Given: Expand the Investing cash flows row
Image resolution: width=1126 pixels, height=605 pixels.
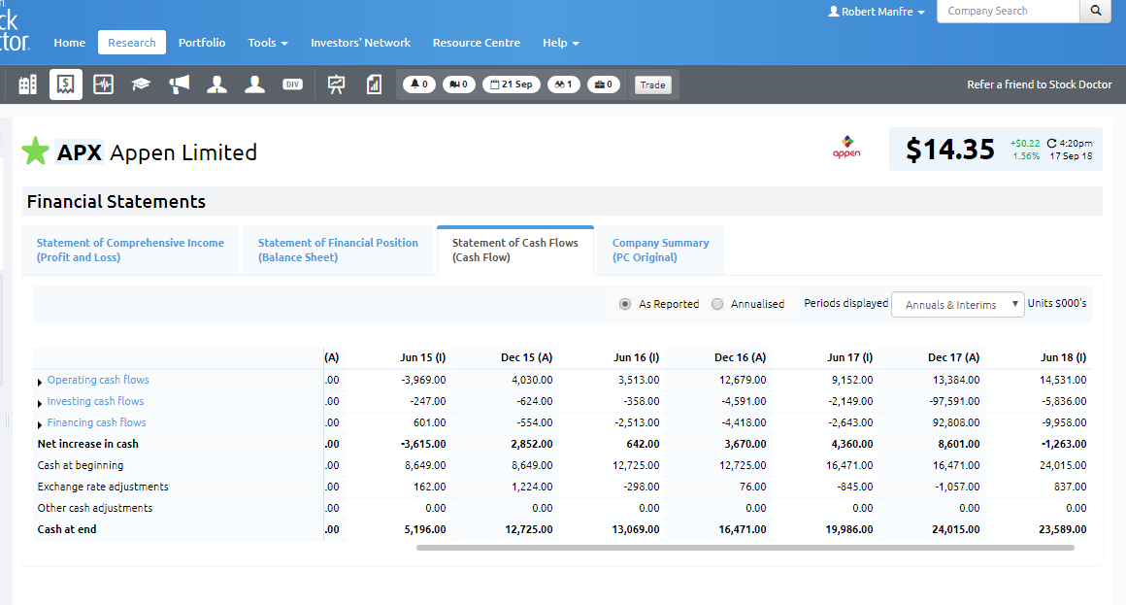Looking at the screenshot, I should coord(40,404).
